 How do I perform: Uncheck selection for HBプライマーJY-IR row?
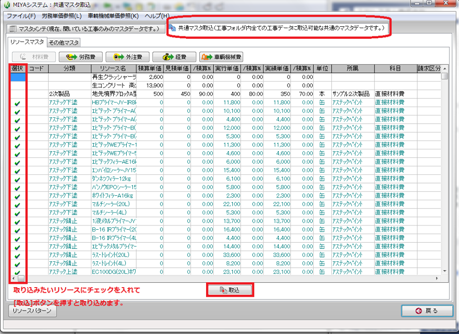17,103
